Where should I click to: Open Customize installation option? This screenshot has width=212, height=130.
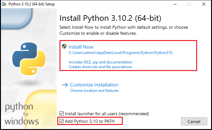pyautogui.click(x=94, y=85)
